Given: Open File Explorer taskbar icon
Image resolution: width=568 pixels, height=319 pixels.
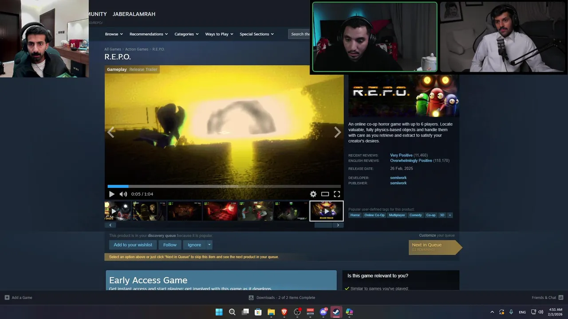Looking at the screenshot, I should (x=271, y=312).
